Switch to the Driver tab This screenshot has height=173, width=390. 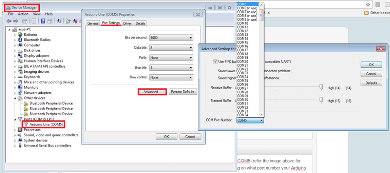[127, 23]
